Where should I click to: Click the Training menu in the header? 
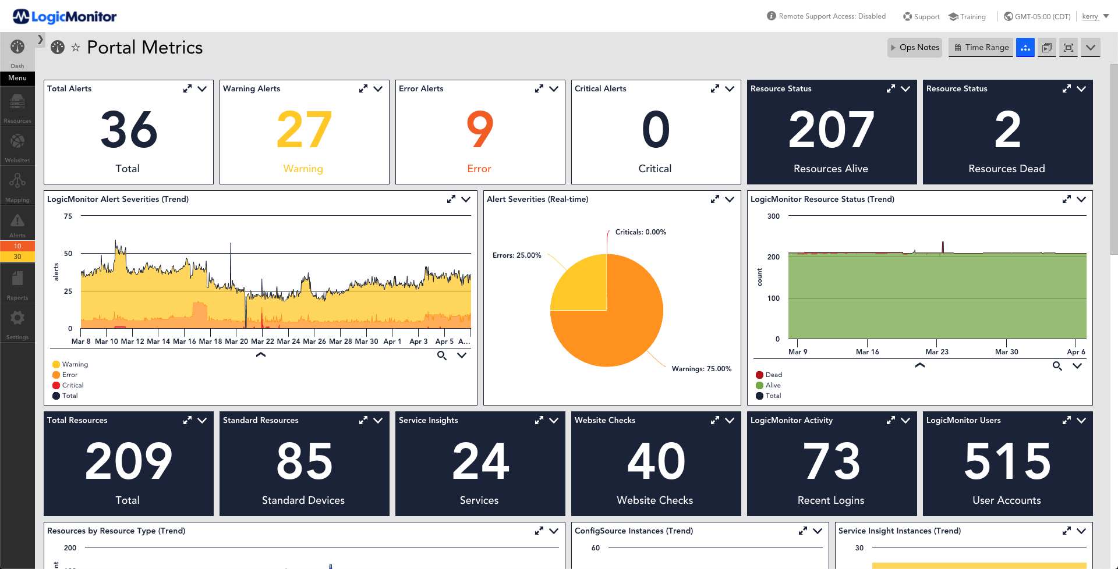967,16
